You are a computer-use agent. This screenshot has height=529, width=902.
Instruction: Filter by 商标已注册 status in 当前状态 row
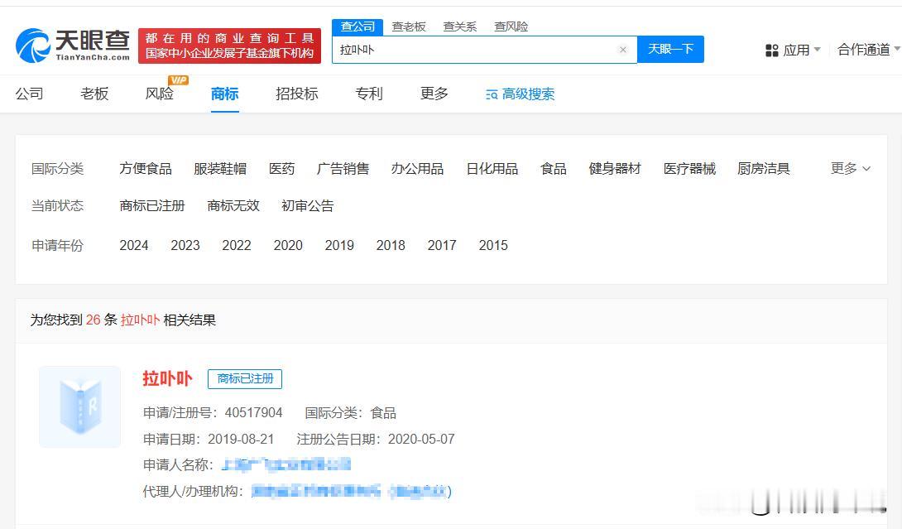(152, 205)
